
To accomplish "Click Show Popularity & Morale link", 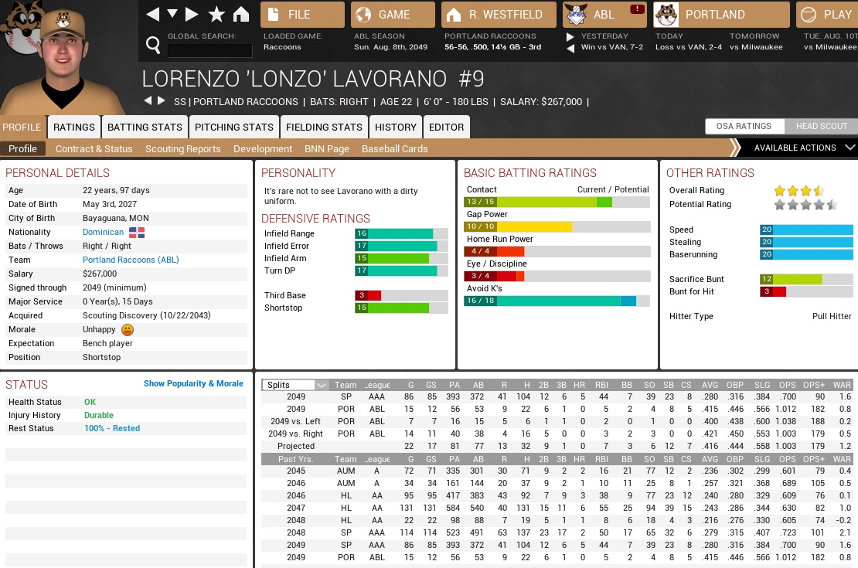I will tap(193, 383).
